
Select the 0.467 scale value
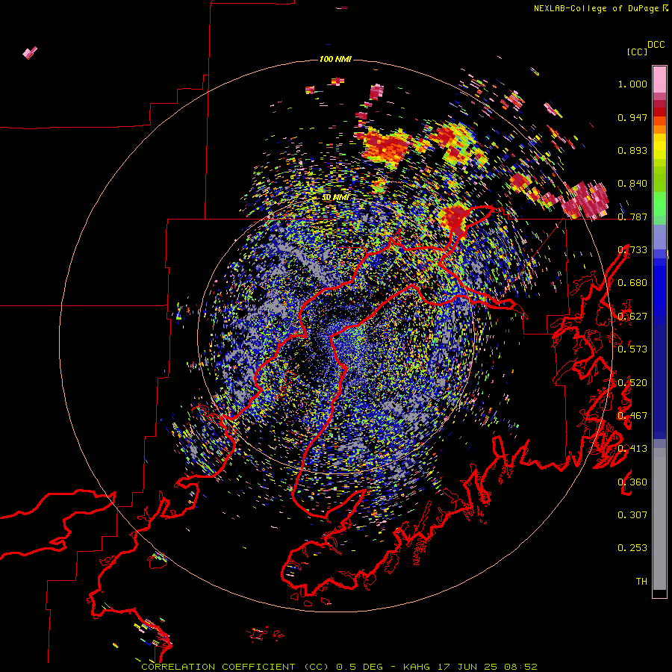[x=632, y=416]
